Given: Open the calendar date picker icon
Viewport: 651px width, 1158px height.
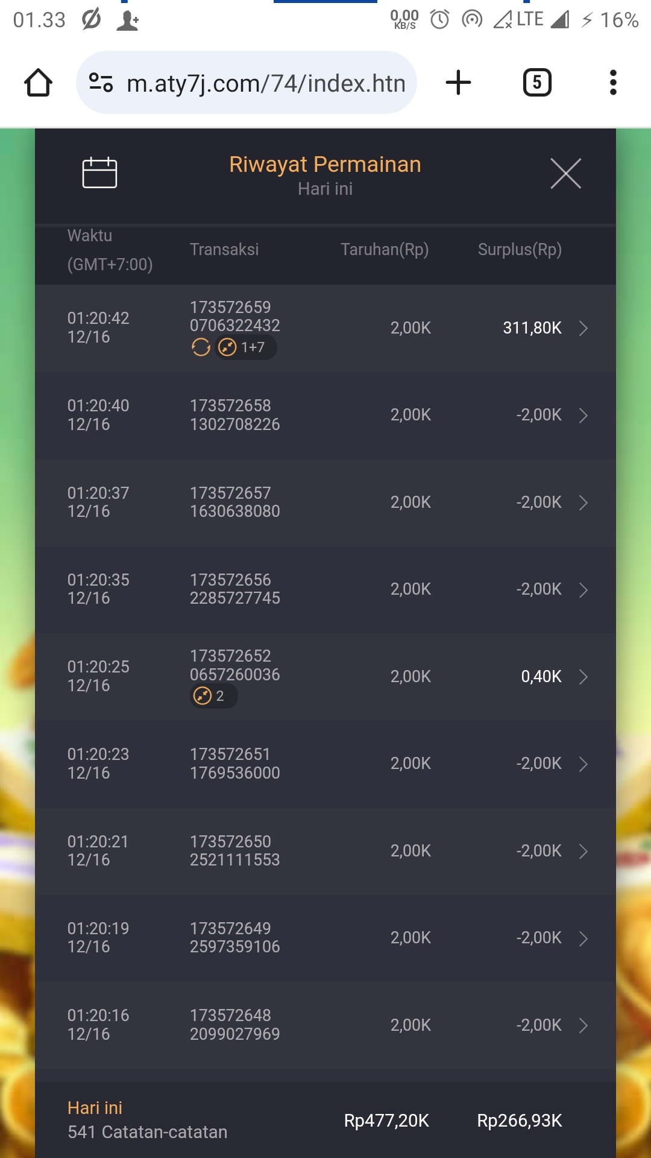Looking at the screenshot, I should coord(99,173).
